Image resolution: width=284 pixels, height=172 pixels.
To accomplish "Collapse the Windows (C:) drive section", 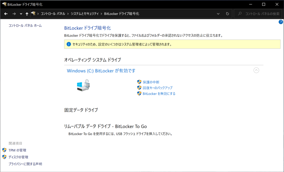I will [256, 70].
